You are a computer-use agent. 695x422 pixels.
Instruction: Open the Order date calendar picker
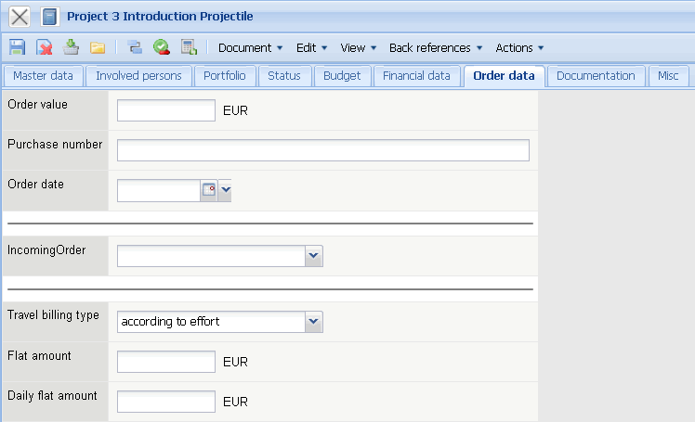209,190
